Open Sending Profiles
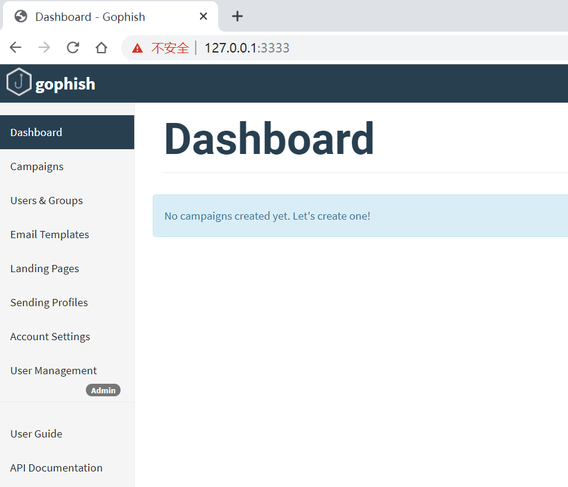This screenshot has height=487, width=568. [x=67, y=303]
